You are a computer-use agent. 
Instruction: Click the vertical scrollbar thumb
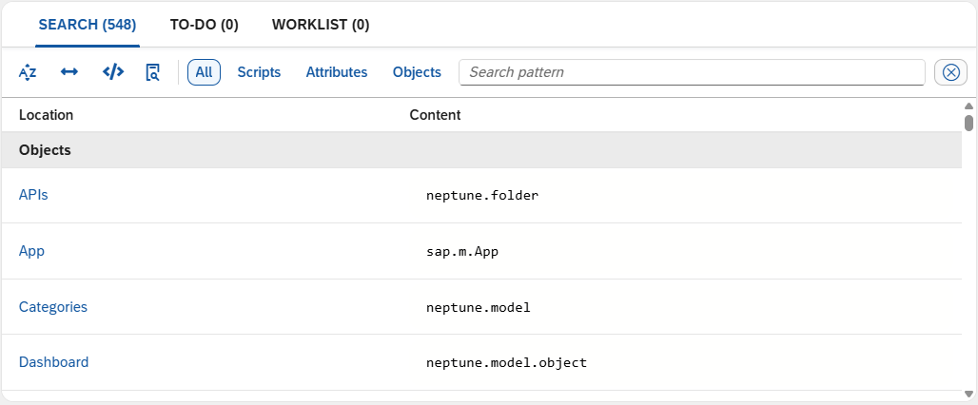[x=968, y=123]
